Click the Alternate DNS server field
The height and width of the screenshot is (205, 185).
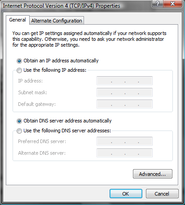point(124,153)
